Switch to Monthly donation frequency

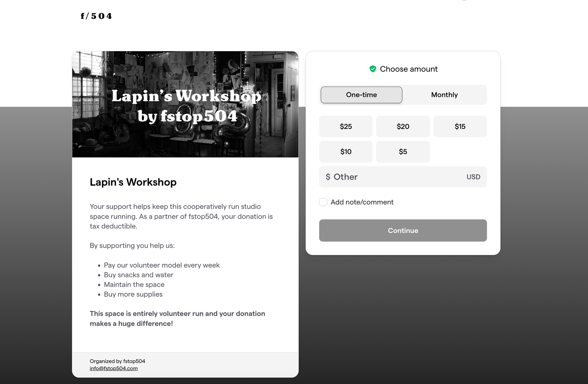tap(444, 95)
